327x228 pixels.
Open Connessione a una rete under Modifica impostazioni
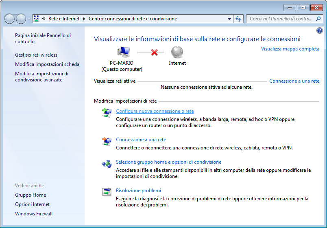[x=141, y=140]
